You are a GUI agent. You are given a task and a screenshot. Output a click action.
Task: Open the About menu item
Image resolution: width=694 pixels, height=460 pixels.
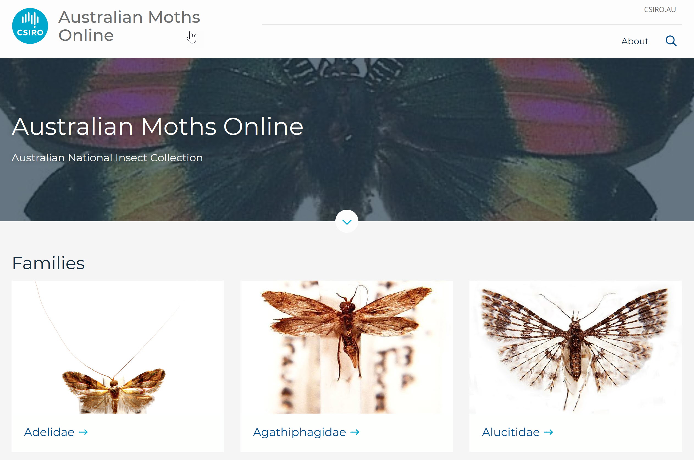(x=635, y=41)
